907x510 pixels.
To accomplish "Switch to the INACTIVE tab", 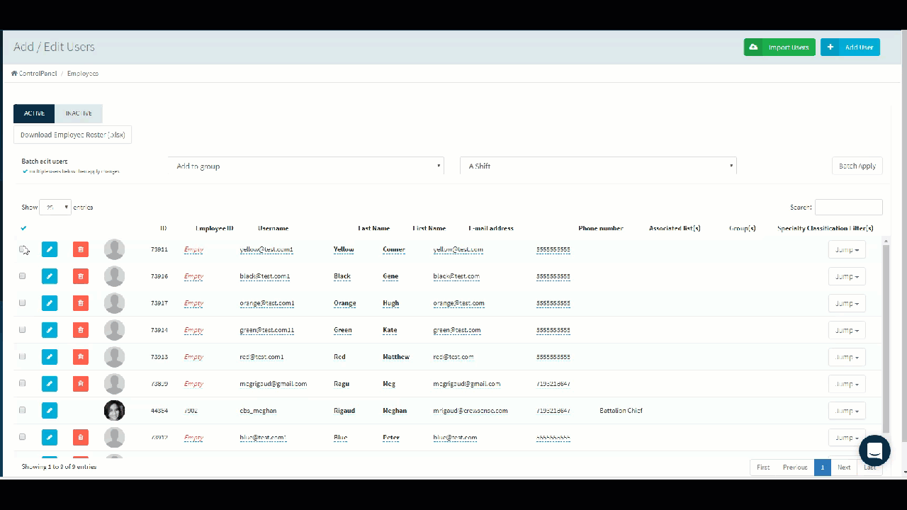I will pos(79,113).
